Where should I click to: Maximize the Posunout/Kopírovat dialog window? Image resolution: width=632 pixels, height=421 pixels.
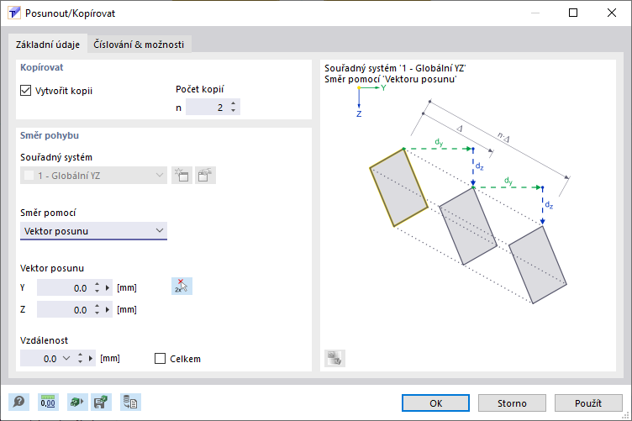pos(573,13)
